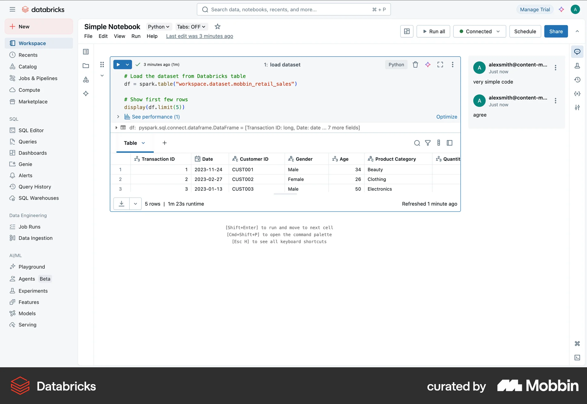Click the Optimize link in the cell
587x404 pixels.
coord(446,117)
